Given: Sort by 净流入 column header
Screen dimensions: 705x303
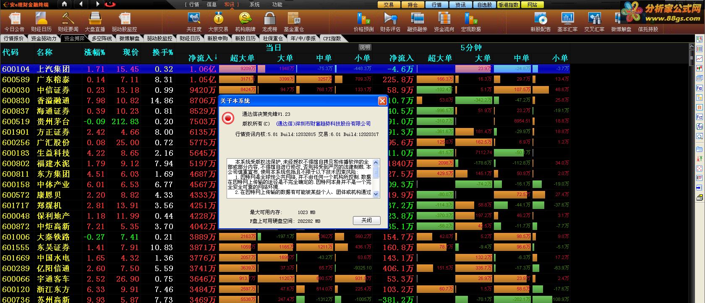Looking at the screenshot, I should point(202,58).
